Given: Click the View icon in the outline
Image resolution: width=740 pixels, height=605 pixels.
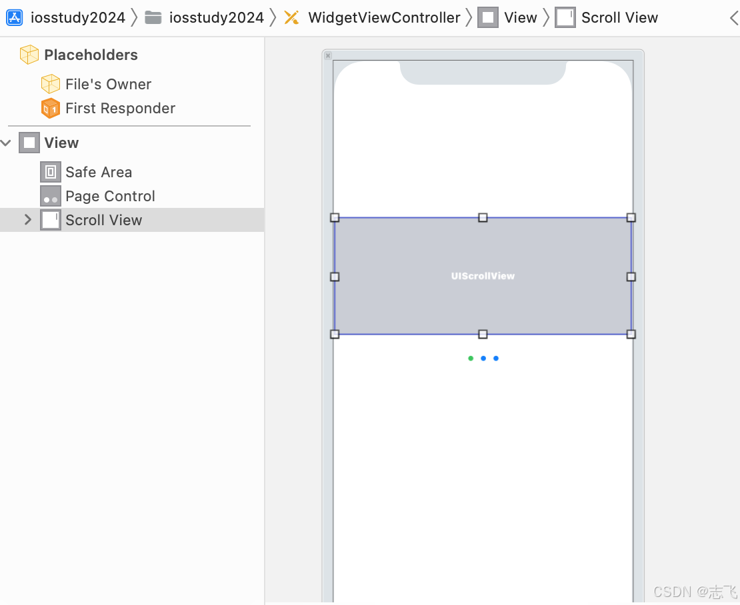Looking at the screenshot, I should (29, 143).
